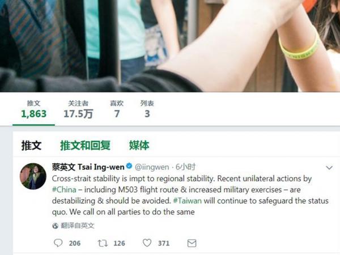Switch to the 媒体 tab

(x=139, y=145)
